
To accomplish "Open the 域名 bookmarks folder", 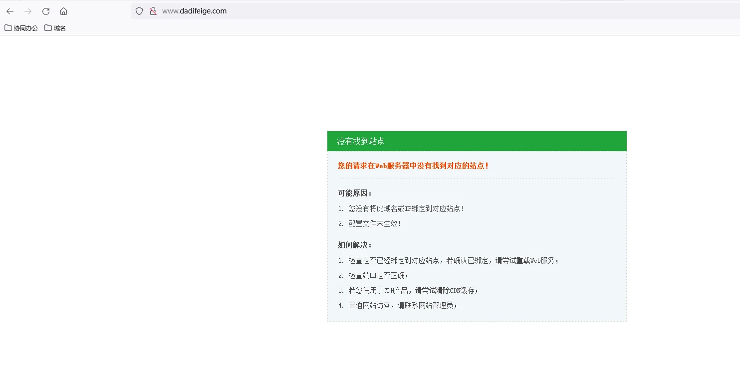I will (x=55, y=28).
